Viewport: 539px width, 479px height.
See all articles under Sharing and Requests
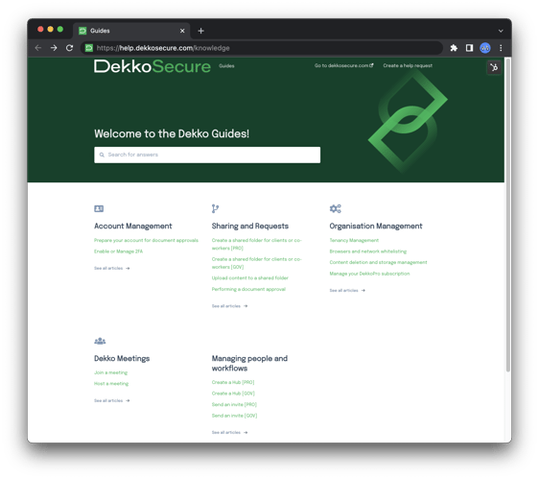click(x=229, y=306)
